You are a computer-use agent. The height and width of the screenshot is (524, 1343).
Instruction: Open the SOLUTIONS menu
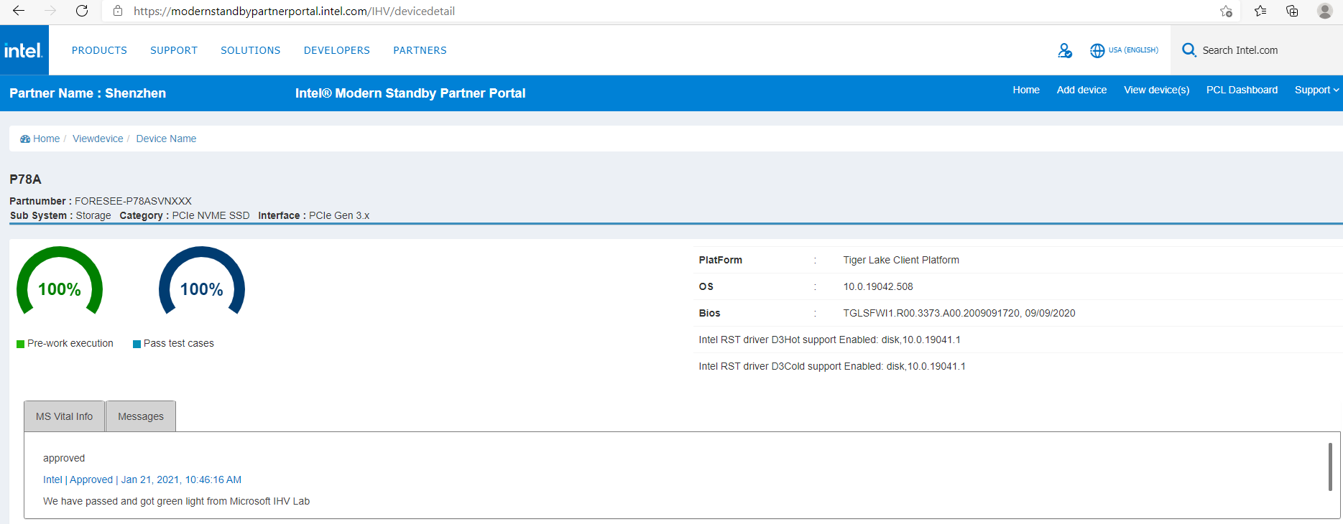pos(251,50)
